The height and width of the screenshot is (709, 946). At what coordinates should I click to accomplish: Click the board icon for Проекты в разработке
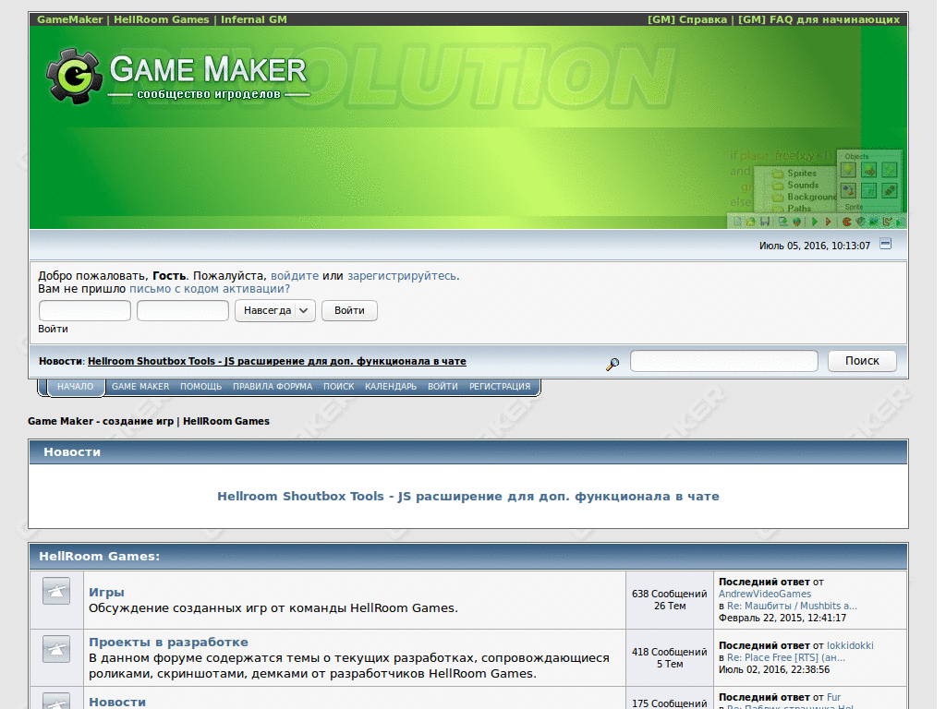pyautogui.click(x=56, y=649)
